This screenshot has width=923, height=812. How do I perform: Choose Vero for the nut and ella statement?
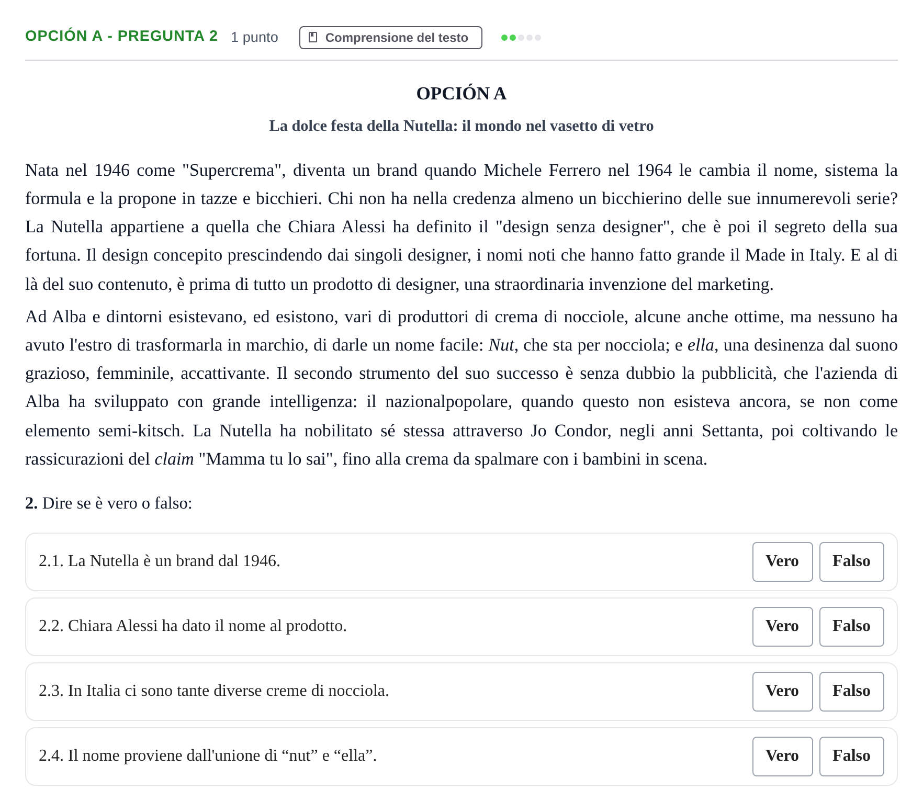pos(782,756)
